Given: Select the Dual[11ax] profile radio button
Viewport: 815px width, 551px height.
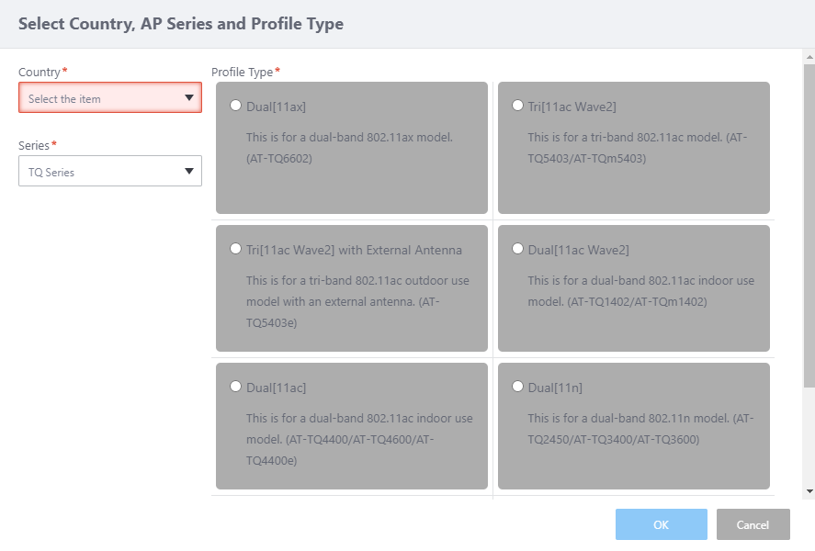Looking at the screenshot, I should 236,106.
